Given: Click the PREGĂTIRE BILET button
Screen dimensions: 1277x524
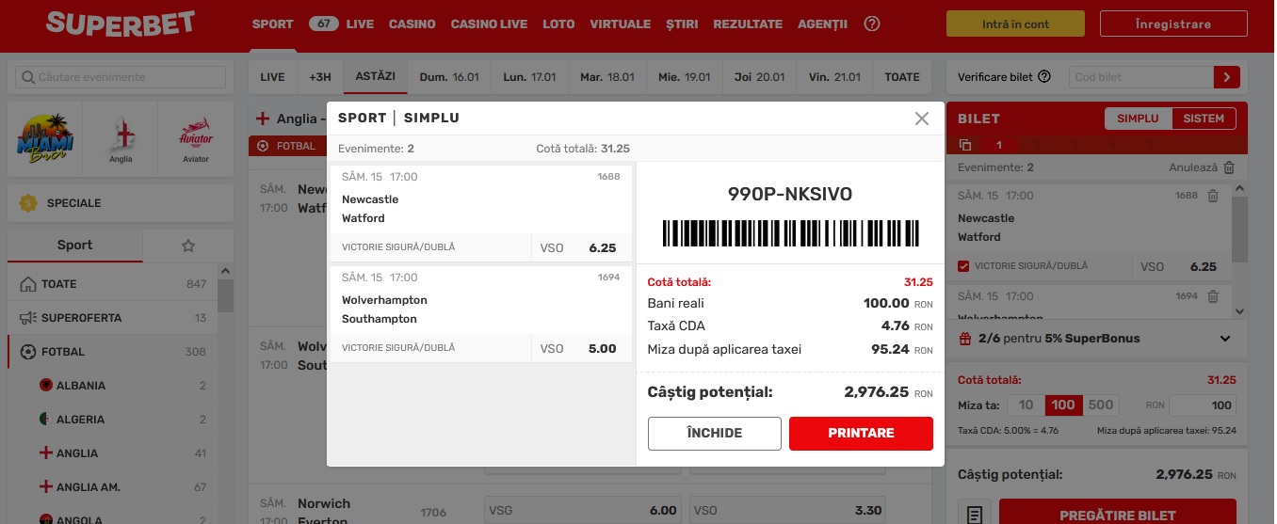Looking at the screenshot, I should (x=1118, y=516).
